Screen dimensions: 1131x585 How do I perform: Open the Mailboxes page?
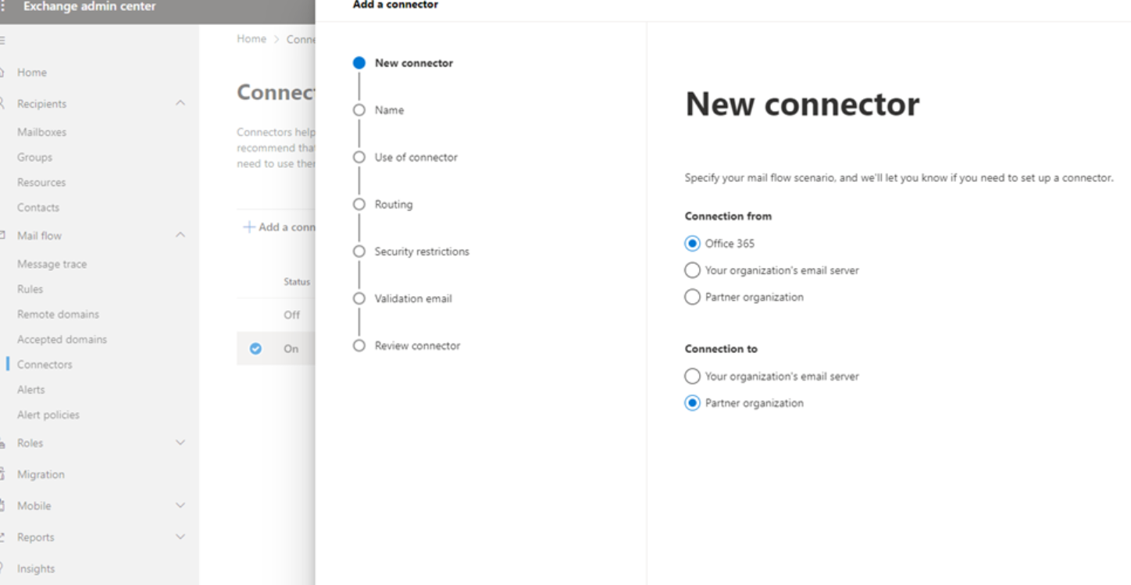point(42,132)
